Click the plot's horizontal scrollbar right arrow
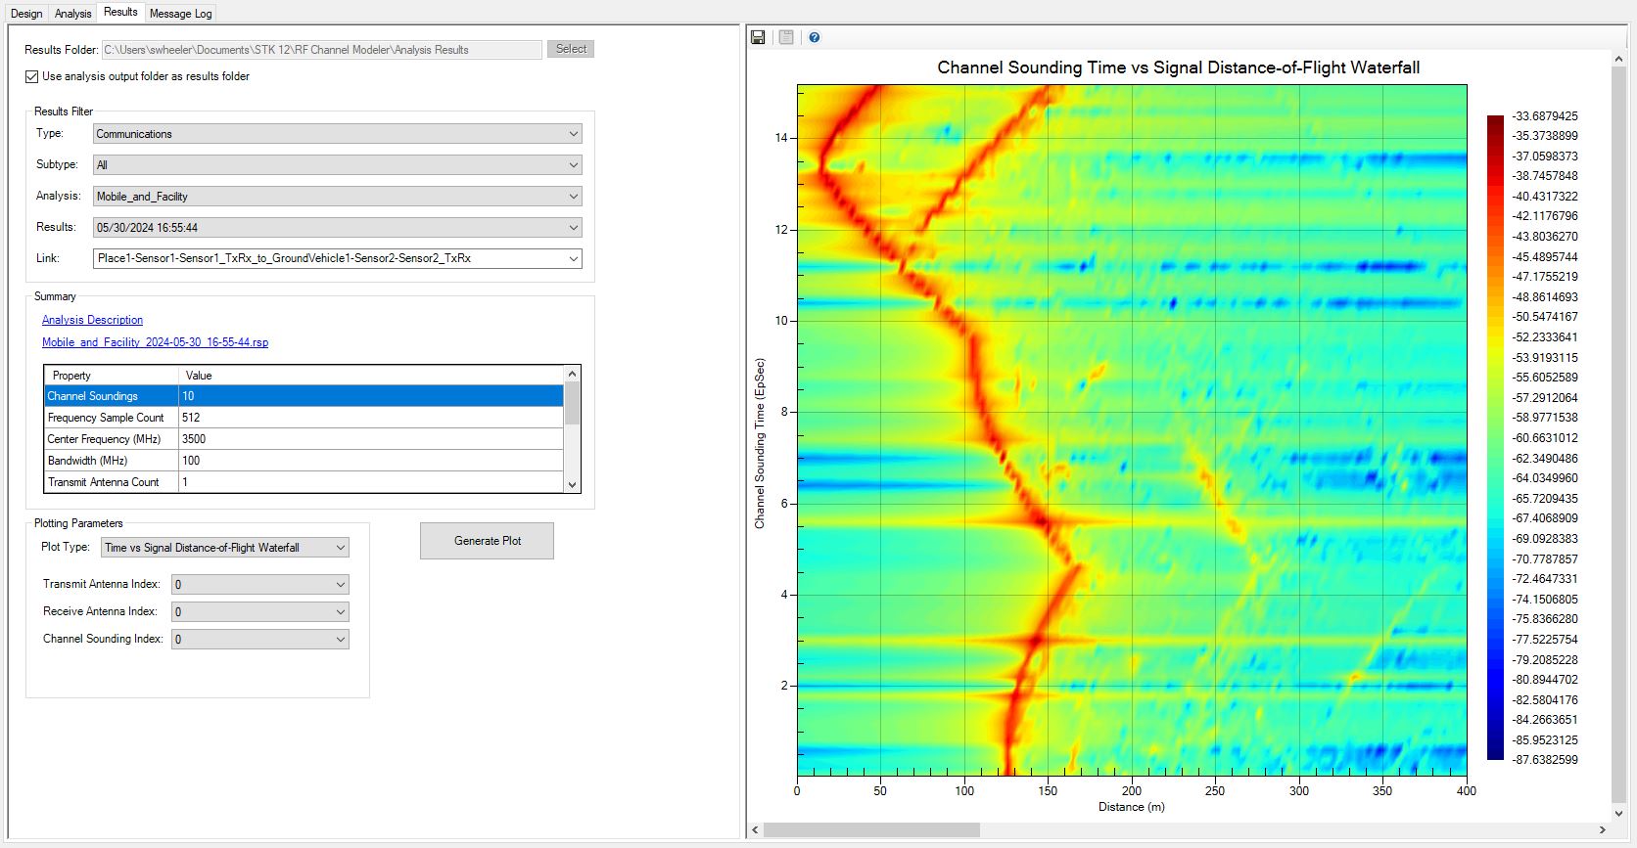Image resolution: width=1637 pixels, height=848 pixels. (1602, 829)
